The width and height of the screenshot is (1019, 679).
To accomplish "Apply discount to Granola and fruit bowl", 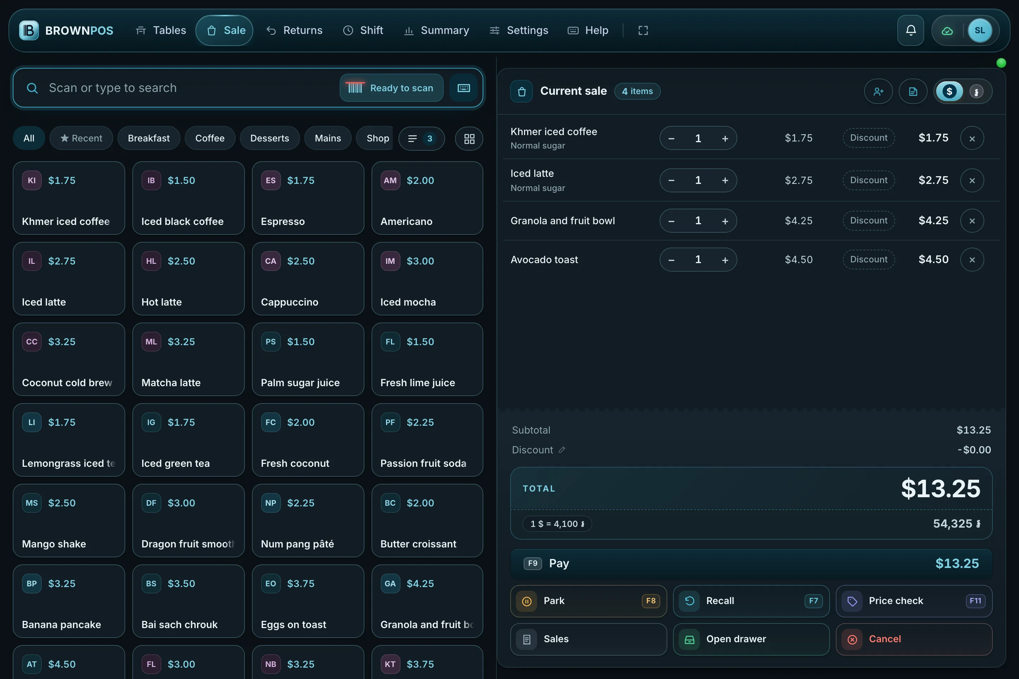I will [x=869, y=220].
